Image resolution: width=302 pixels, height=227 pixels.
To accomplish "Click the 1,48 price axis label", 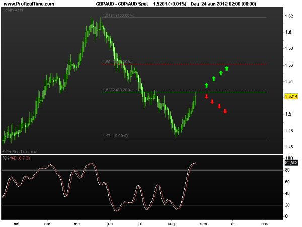I will tap(289, 131).
